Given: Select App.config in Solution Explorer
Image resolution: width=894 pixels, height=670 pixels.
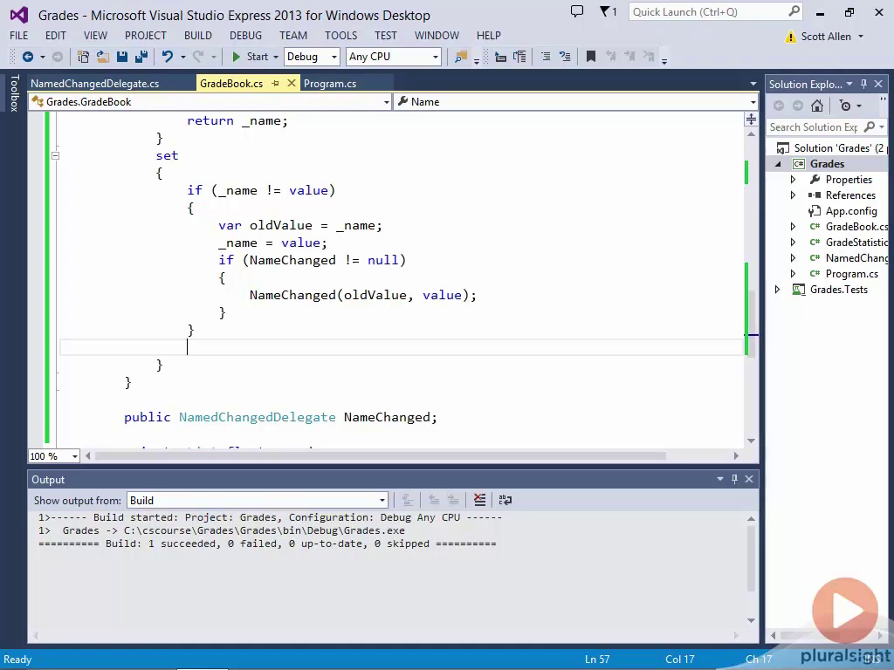Looking at the screenshot, I should click(851, 211).
